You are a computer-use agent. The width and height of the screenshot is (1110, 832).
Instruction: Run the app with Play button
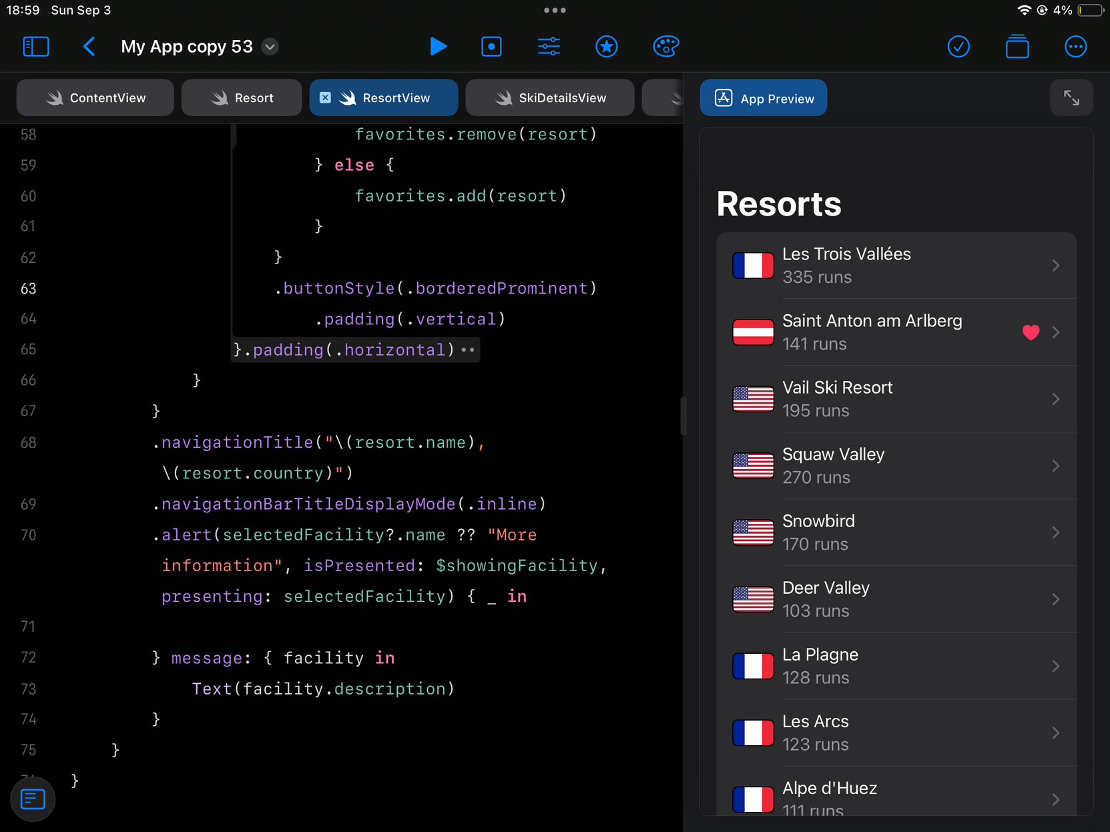[x=438, y=47]
